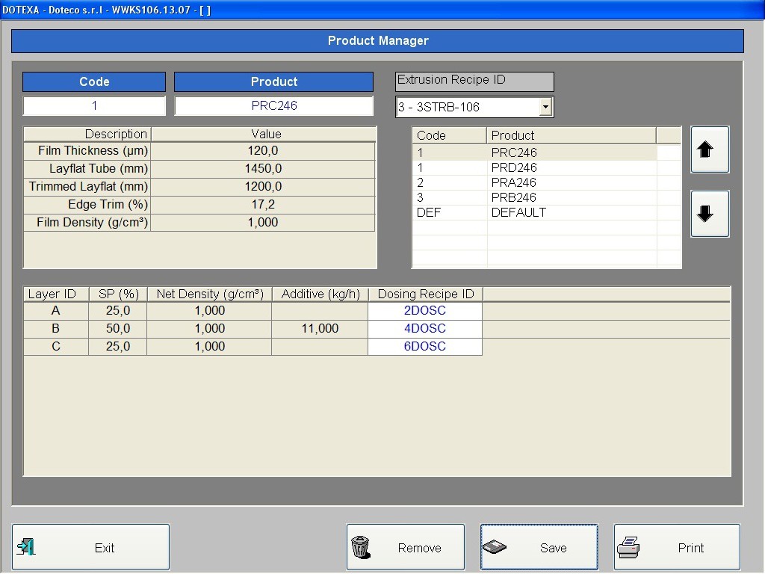
Task: Click the Layer ID cell A
Action: (x=56, y=311)
